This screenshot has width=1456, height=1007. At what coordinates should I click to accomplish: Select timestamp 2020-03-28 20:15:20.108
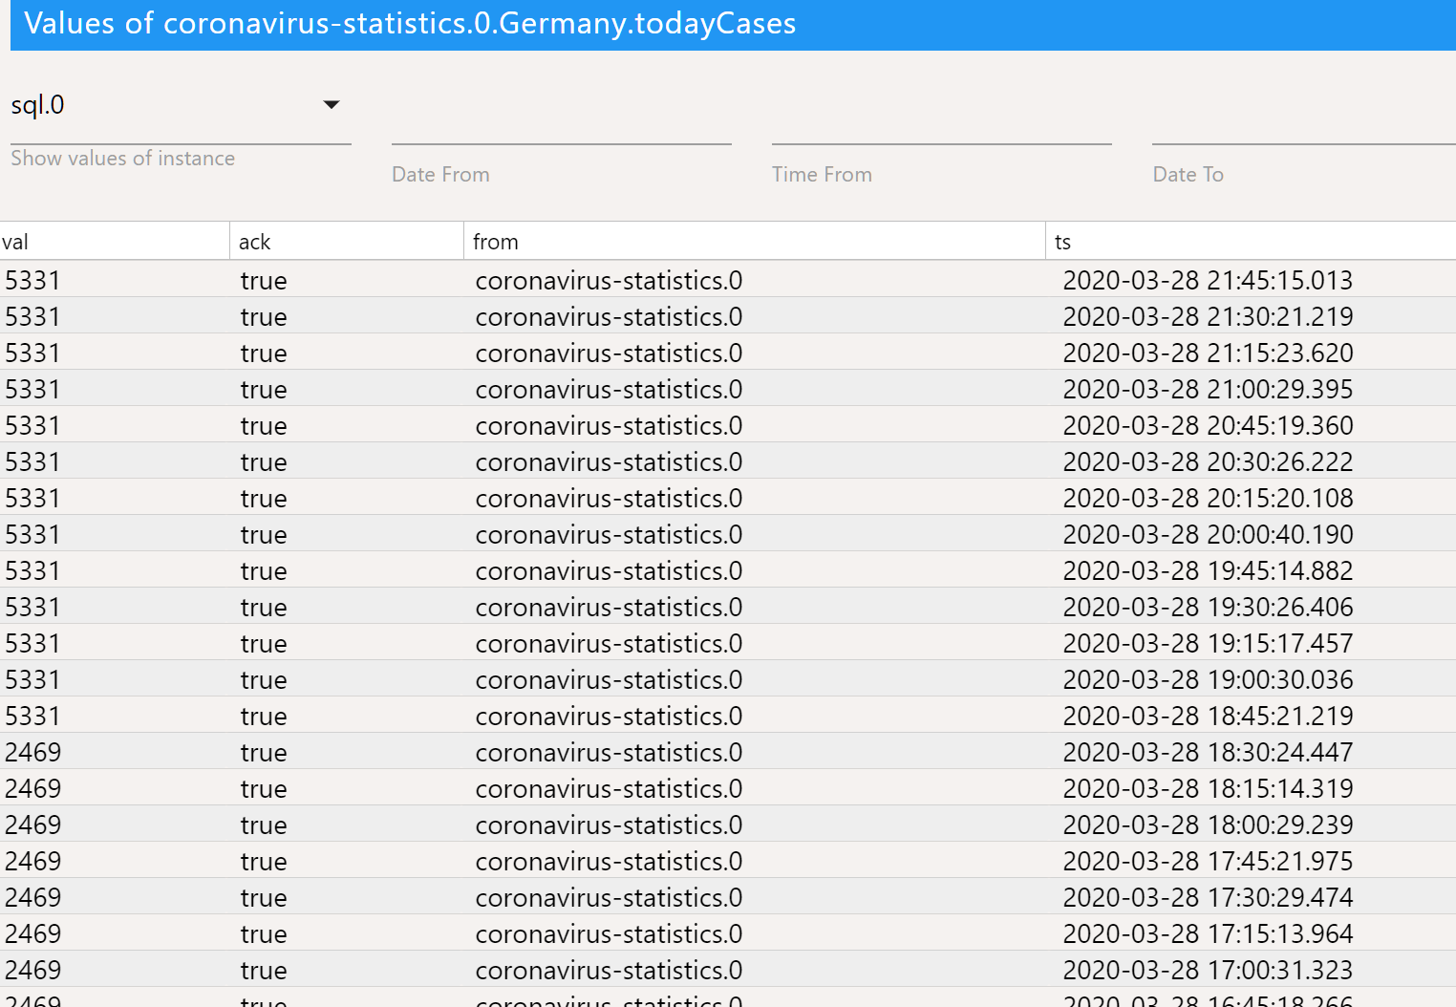coord(1208,498)
